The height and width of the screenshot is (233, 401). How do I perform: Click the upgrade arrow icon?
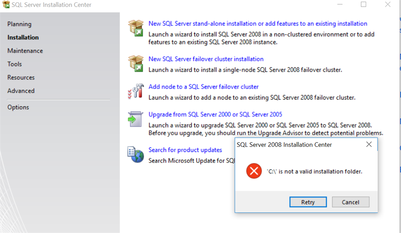coord(135,119)
